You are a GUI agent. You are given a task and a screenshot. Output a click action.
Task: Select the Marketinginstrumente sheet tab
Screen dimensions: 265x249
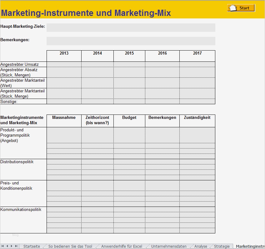pyautogui.click(x=250, y=246)
